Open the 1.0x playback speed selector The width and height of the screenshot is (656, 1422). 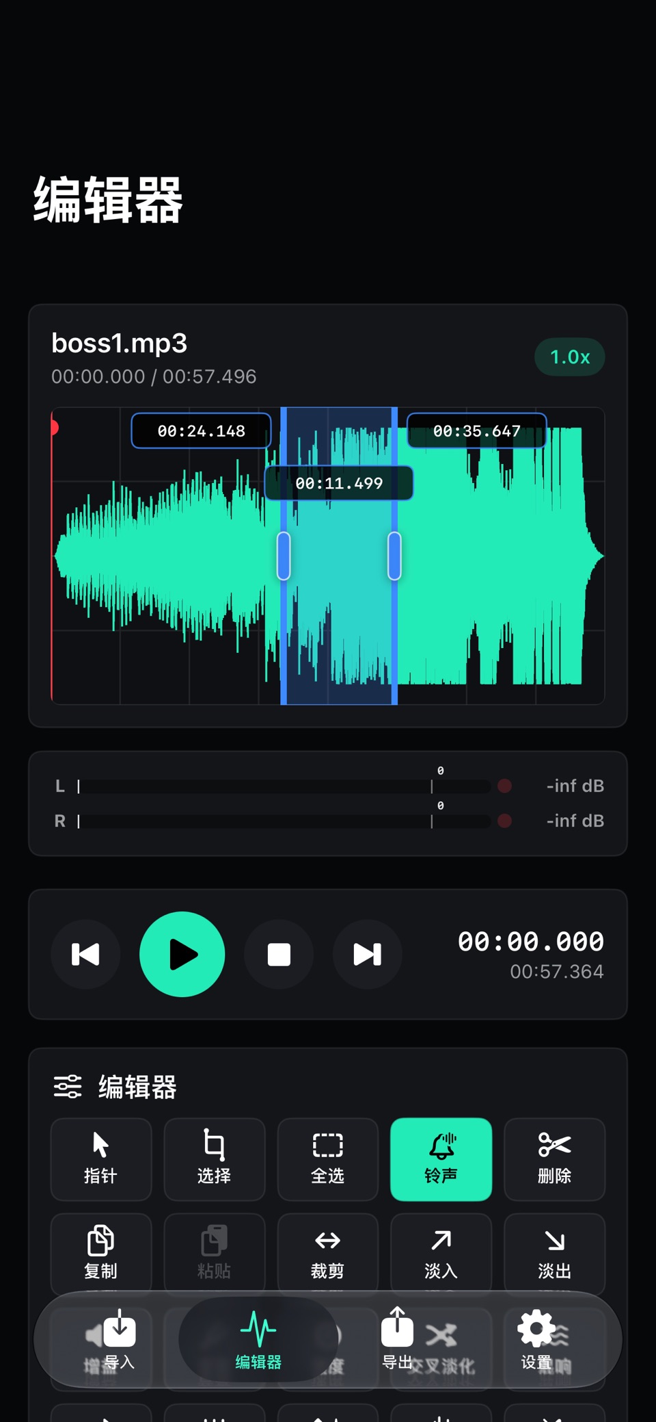pyautogui.click(x=570, y=357)
